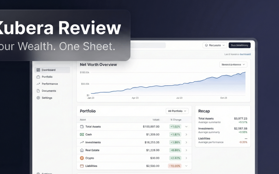Viewport: 279px width, 174px height.
Task: Click the Investments trend line icon
Action: pos(82,142)
